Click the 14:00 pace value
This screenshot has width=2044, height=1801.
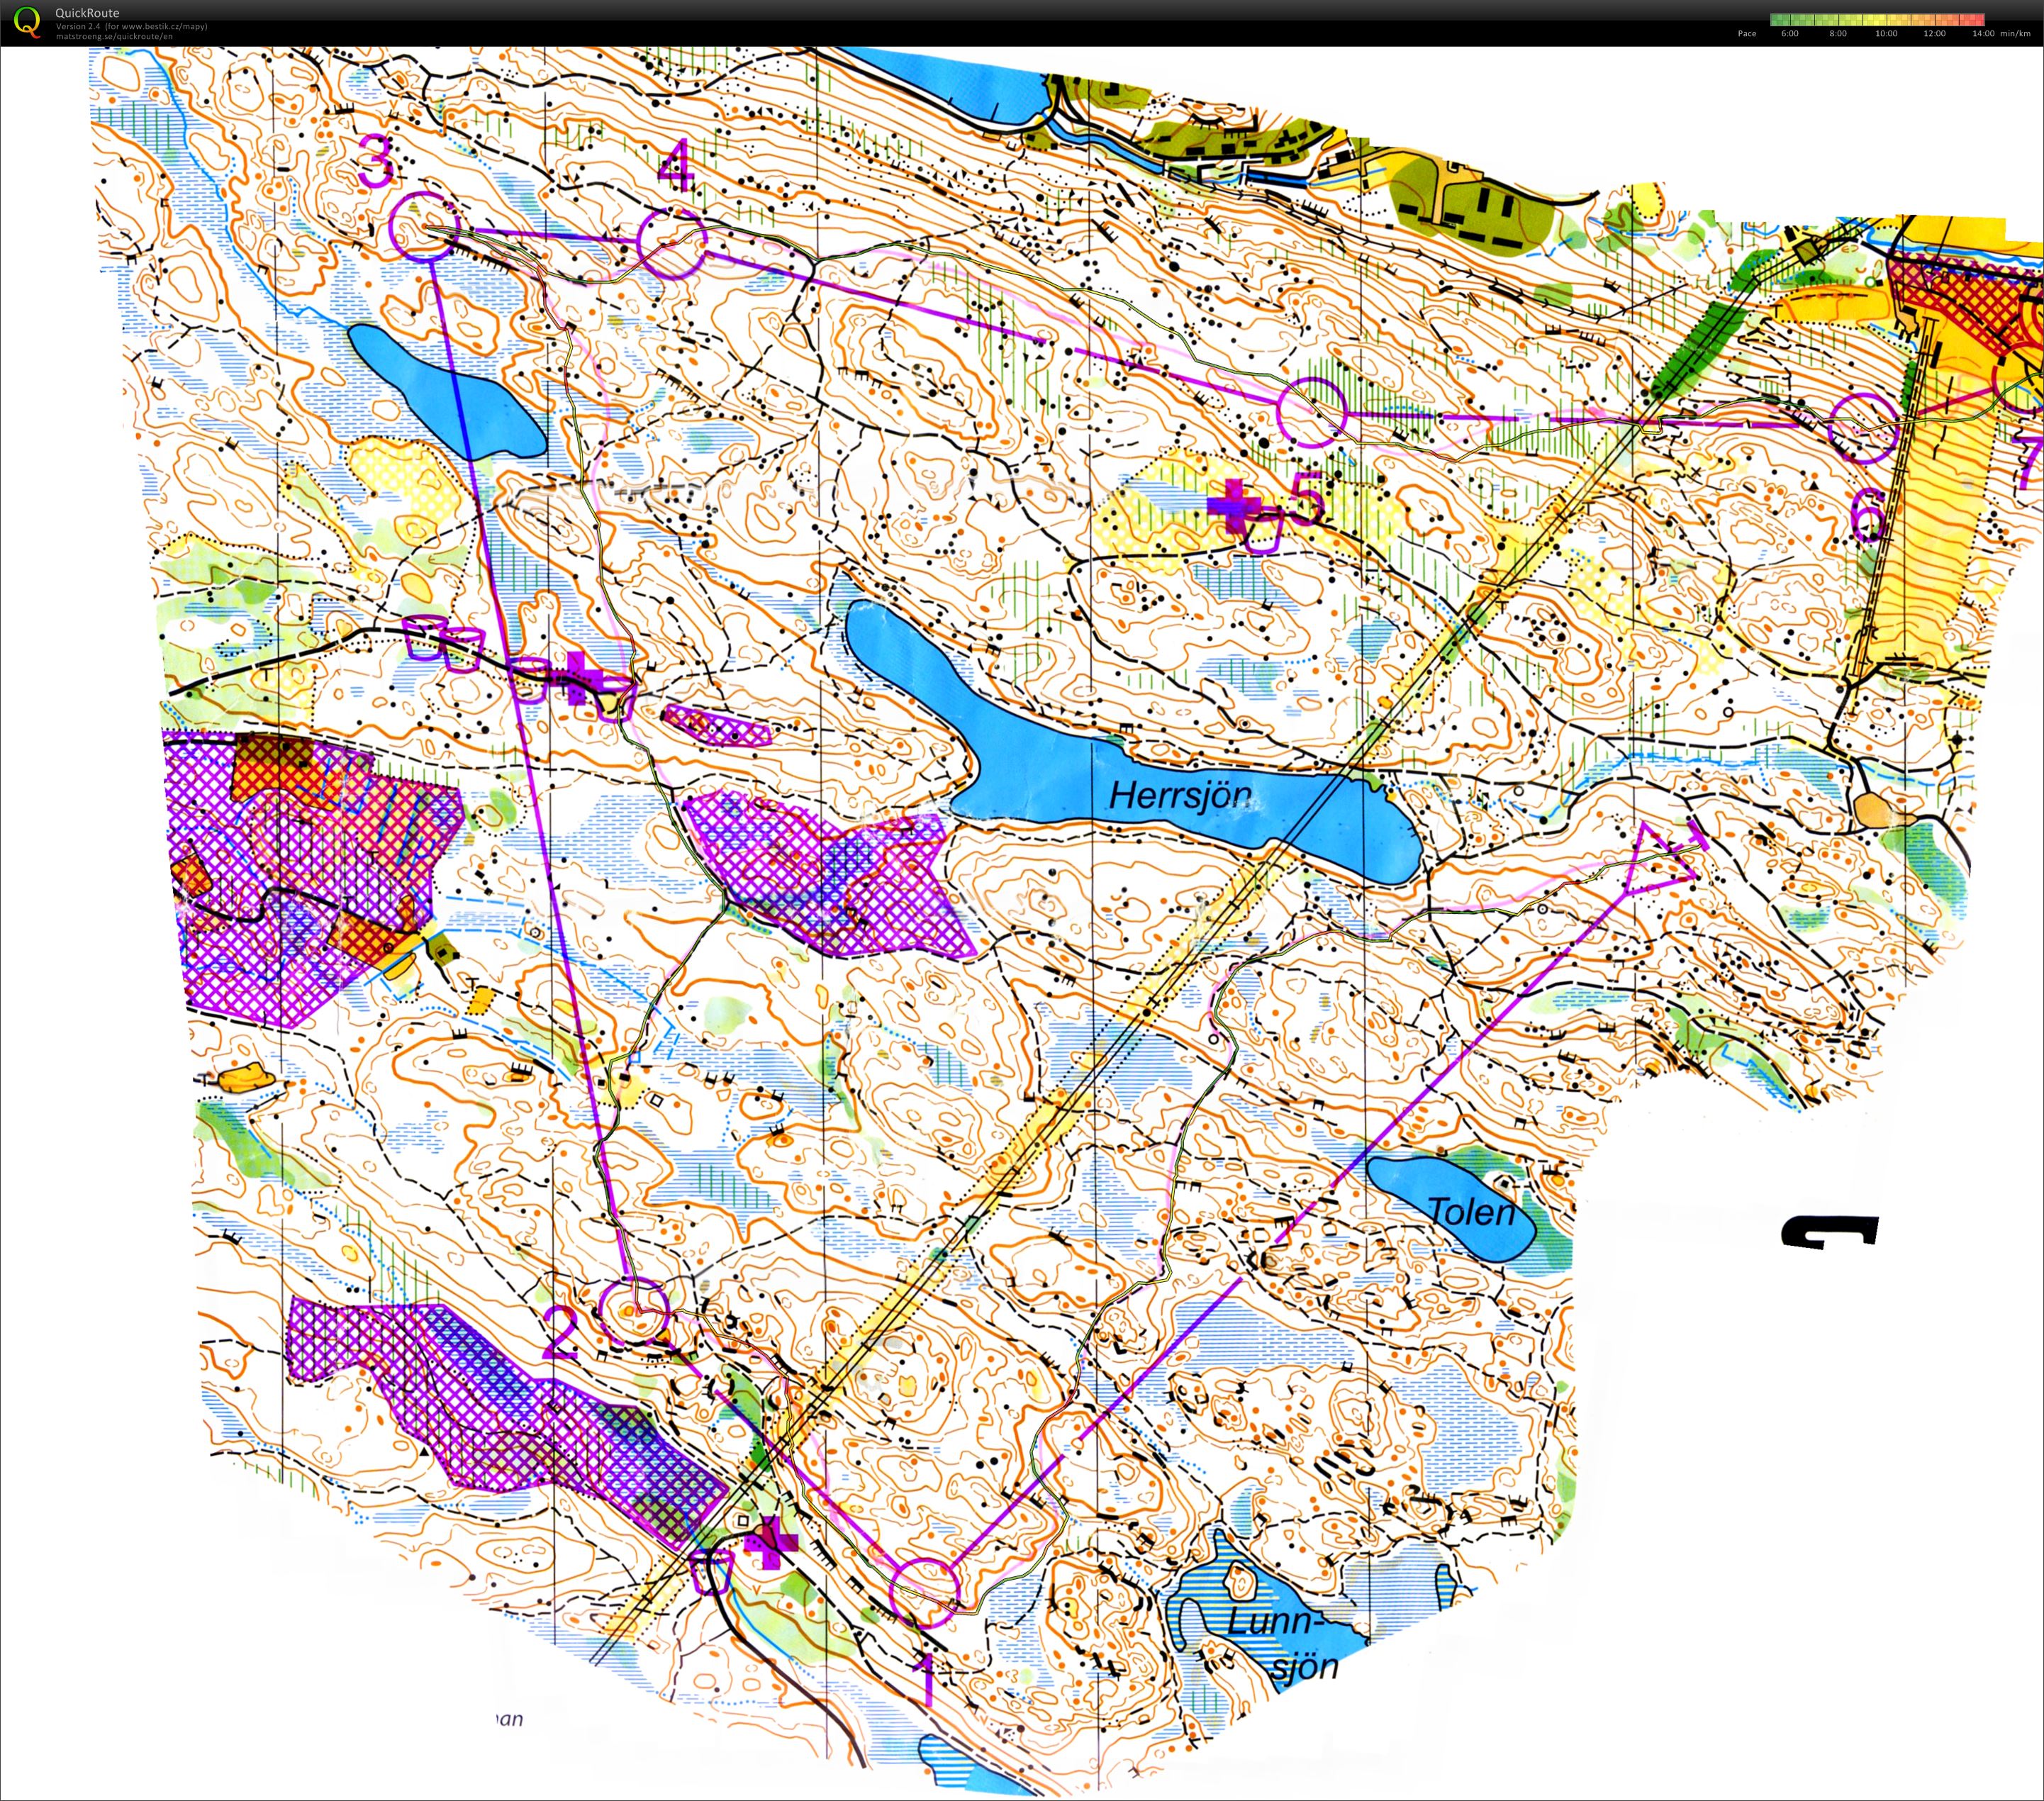click(x=1982, y=33)
